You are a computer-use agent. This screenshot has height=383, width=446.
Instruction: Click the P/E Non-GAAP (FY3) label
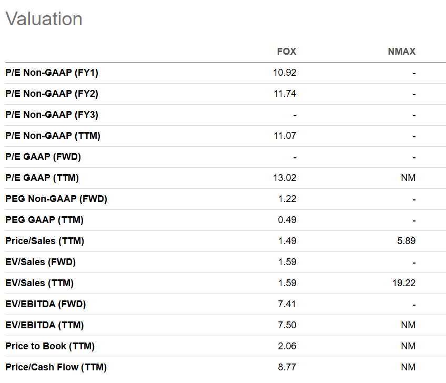52,115
